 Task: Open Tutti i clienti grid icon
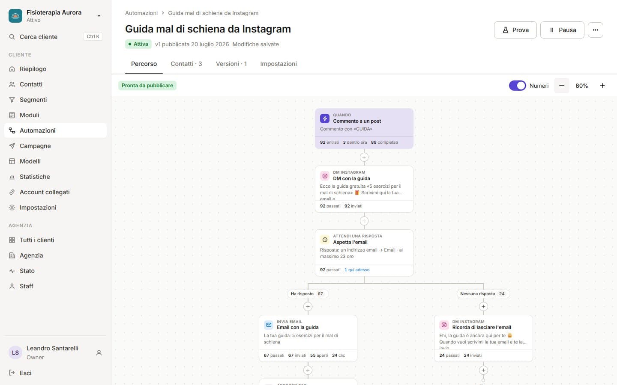click(x=12, y=240)
